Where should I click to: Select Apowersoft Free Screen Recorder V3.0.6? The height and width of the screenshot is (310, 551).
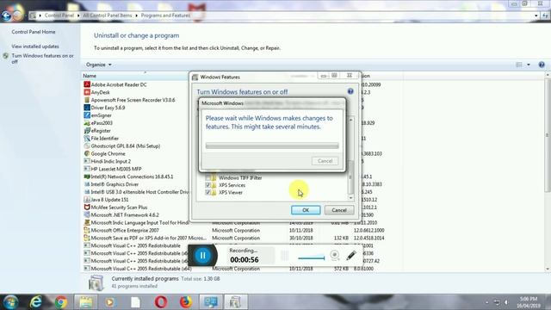tap(133, 100)
